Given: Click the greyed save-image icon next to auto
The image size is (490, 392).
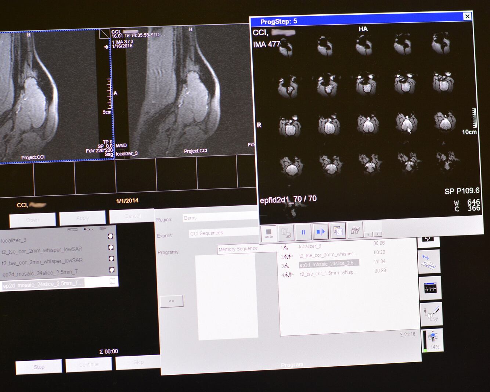Looking at the screenshot, I should (286, 232).
